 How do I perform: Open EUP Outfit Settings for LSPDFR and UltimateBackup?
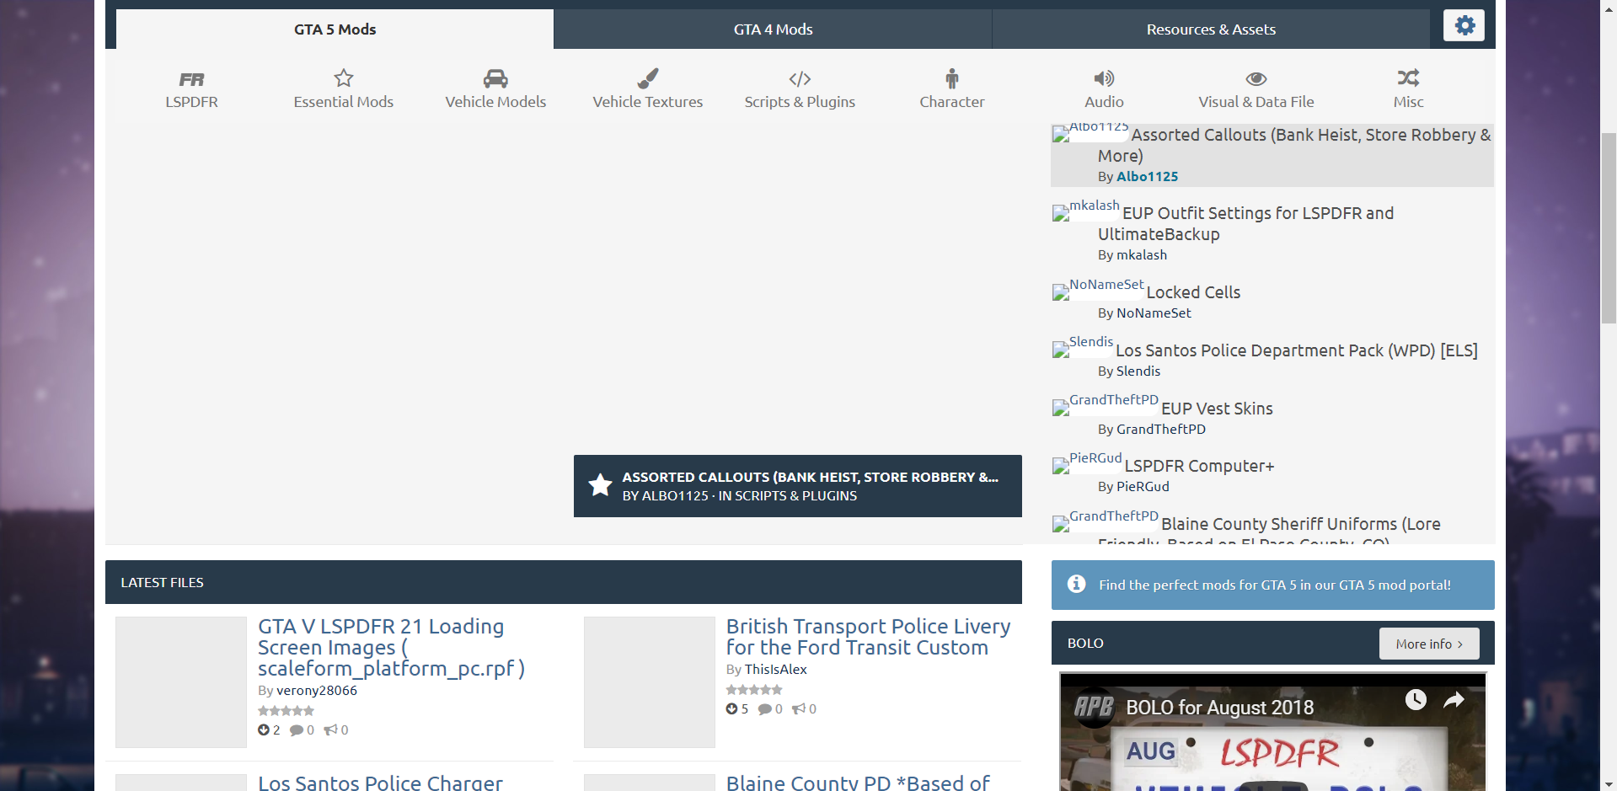tap(1246, 223)
